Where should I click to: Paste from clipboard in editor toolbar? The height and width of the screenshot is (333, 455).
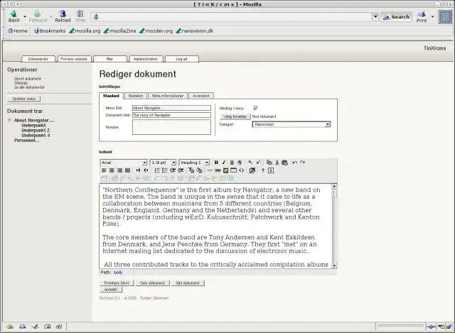[284, 163]
